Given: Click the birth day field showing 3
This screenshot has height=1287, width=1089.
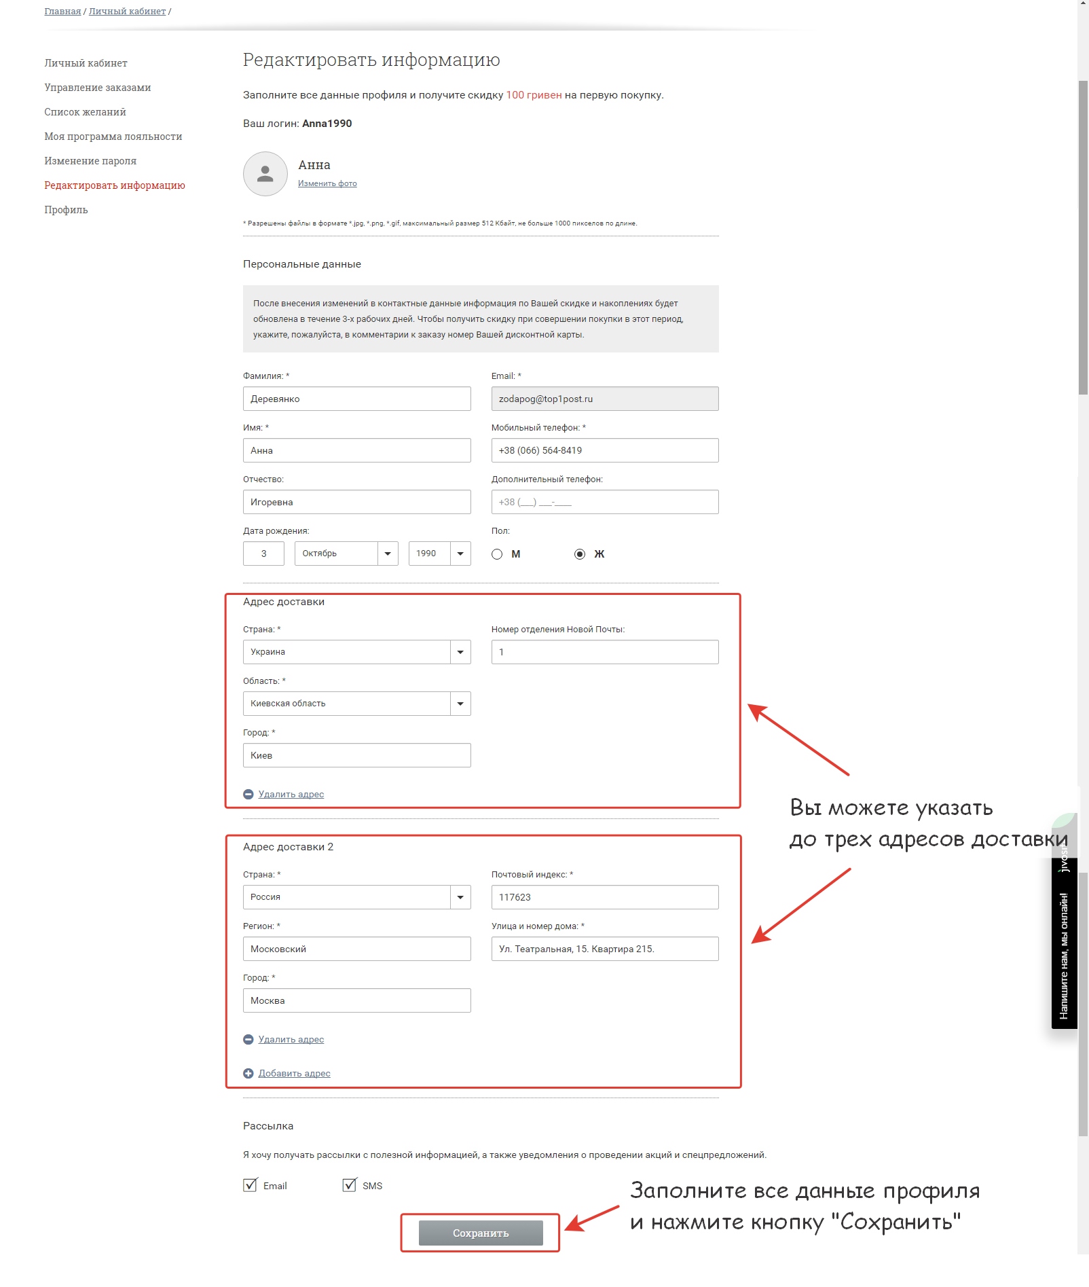Looking at the screenshot, I should [263, 554].
